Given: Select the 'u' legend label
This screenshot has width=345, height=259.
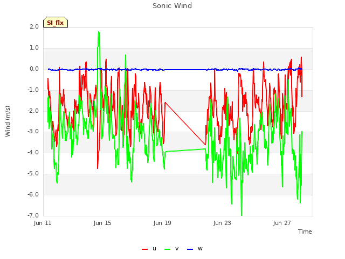Looking at the screenshot, I should pyautogui.click(x=154, y=248).
